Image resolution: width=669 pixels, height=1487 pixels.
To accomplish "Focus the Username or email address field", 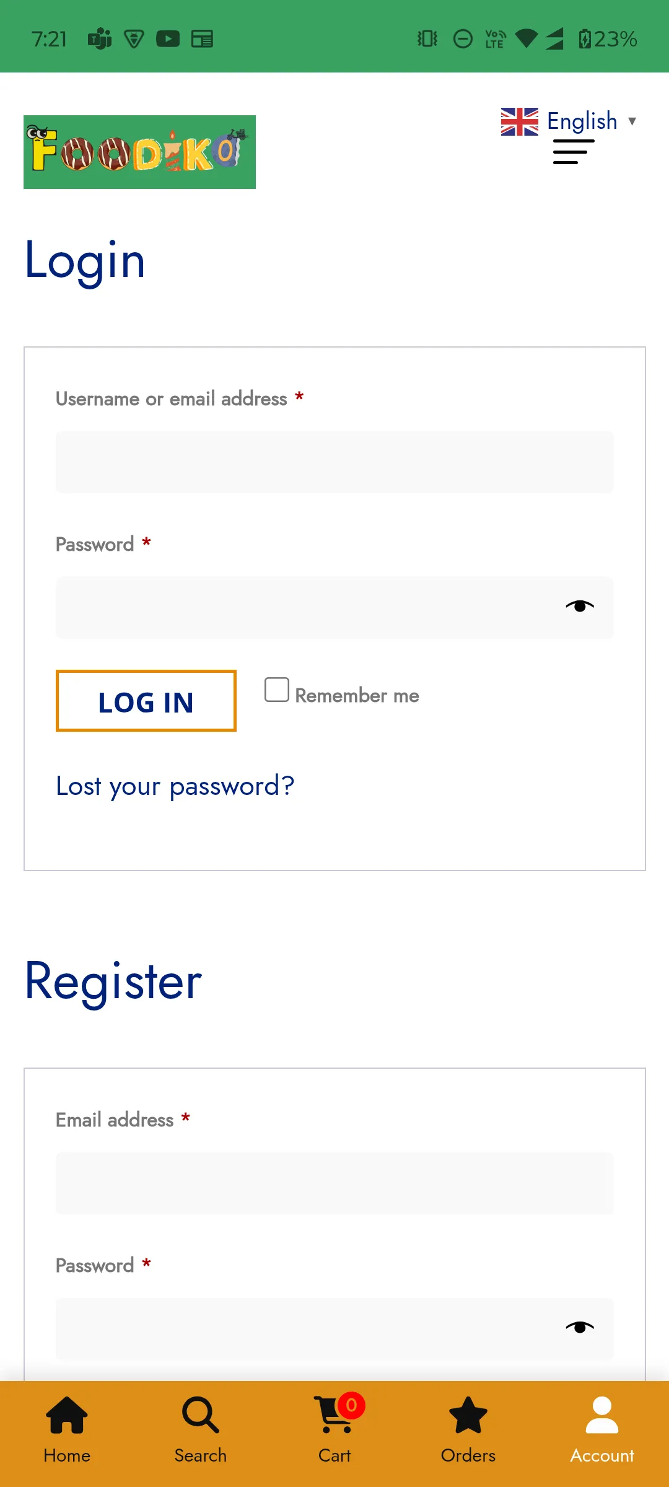I will click(334, 462).
